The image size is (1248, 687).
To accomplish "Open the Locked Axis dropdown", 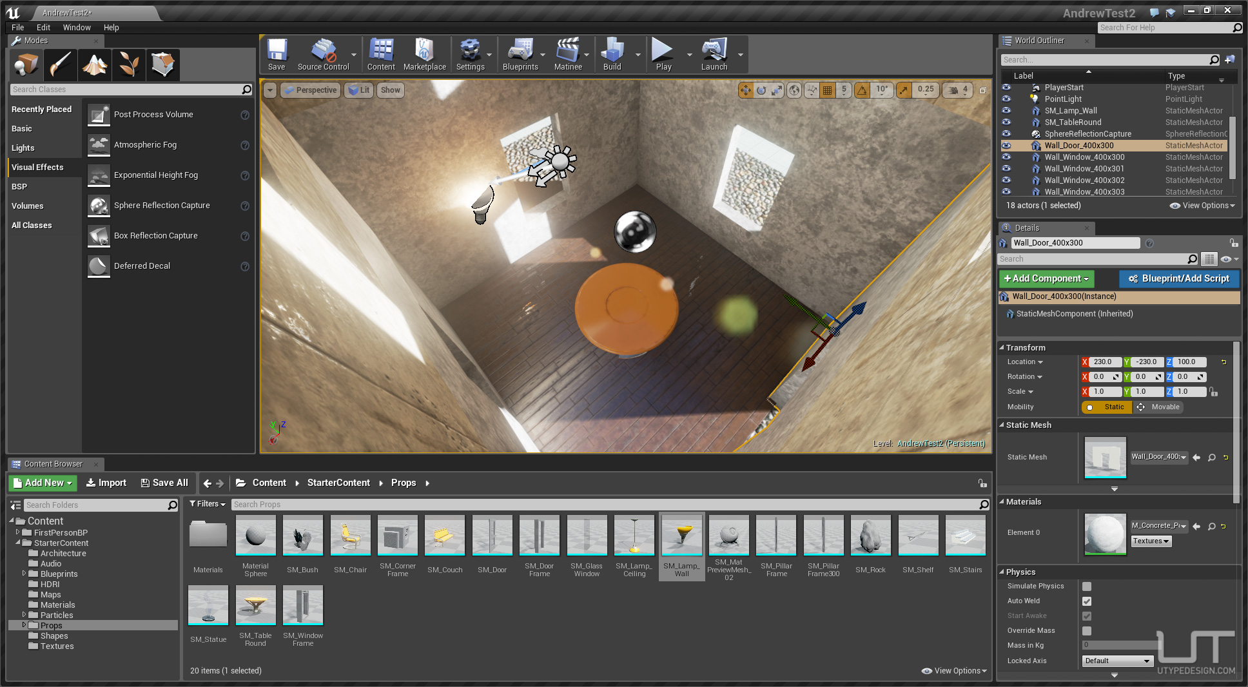I will tap(1117, 661).
